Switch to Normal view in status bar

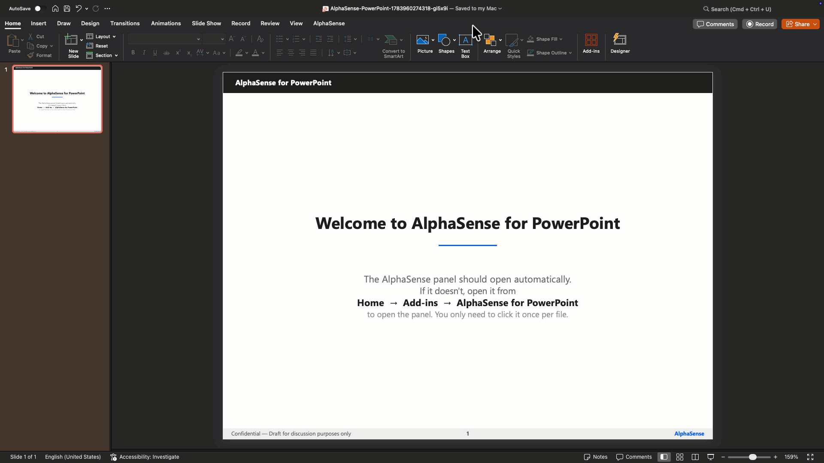click(x=664, y=457)
